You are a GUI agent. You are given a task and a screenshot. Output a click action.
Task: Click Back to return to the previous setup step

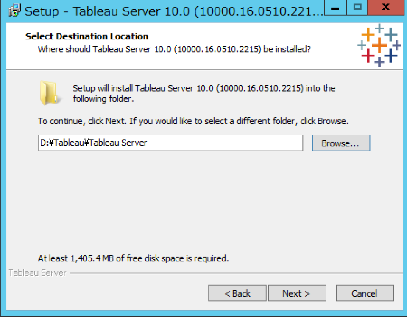coord(237,293)
